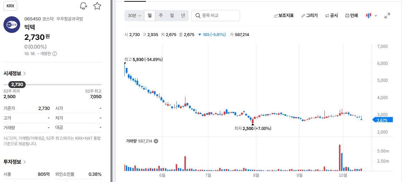This screenshot has width=405, height=182.
Task: Click the 52주 최고 7,050 value
Action: pos(95,97)
